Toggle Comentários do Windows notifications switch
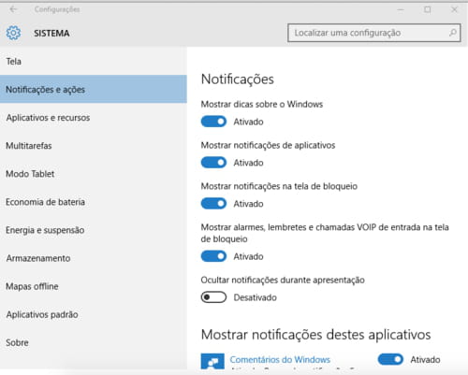 tap(390, 359)
